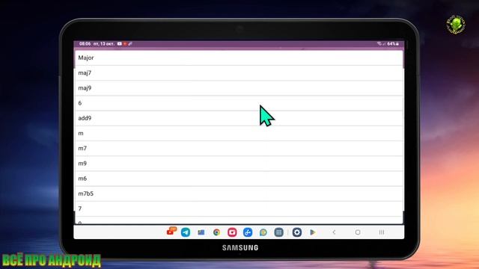Select the maj9 chord type
The height and width of the screenshot is (269, 479).
(239, 88)
